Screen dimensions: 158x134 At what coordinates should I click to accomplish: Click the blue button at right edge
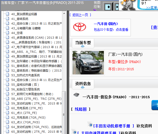coord(155,105)
